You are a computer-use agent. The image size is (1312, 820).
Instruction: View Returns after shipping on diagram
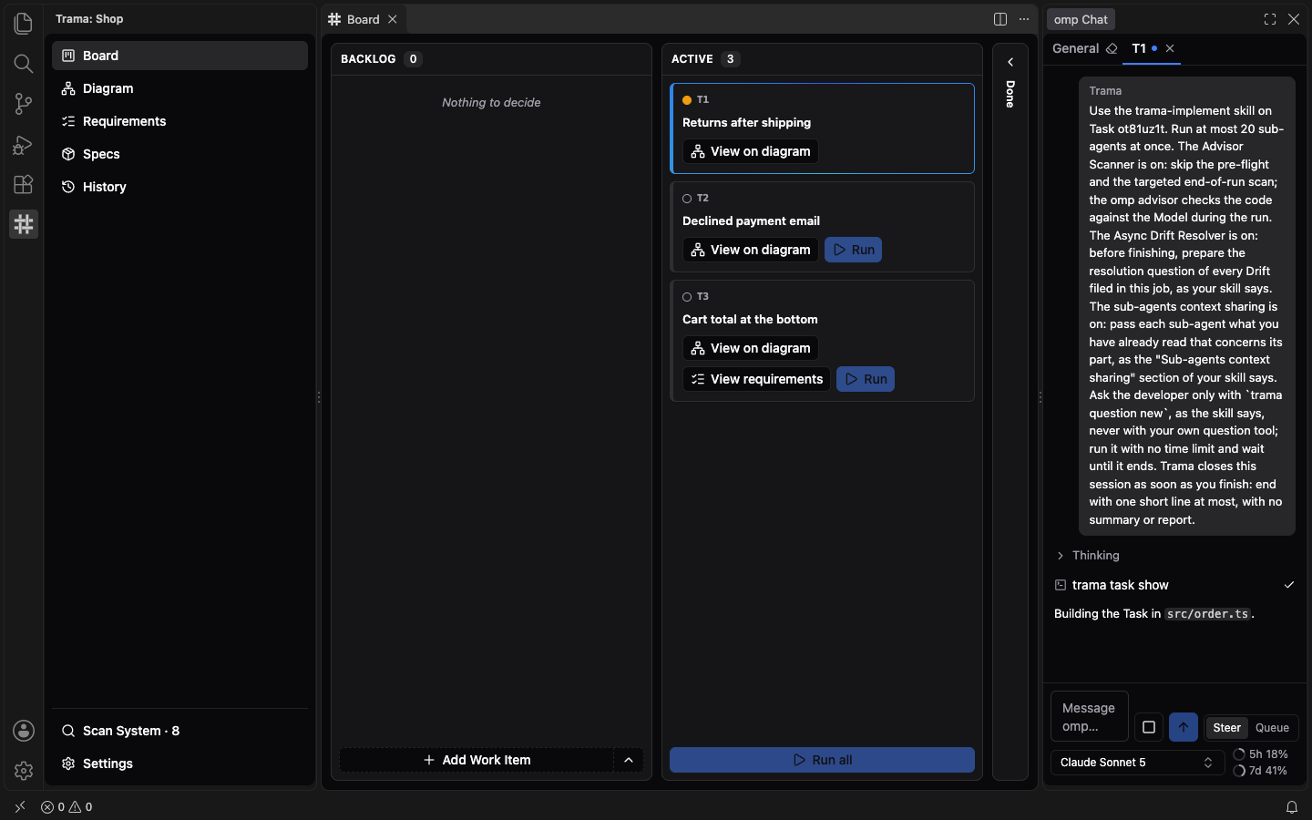(751, 151)
